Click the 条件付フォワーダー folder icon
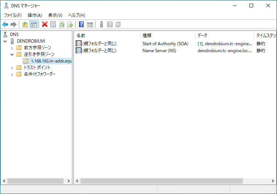277x194 pixels. 19,74
